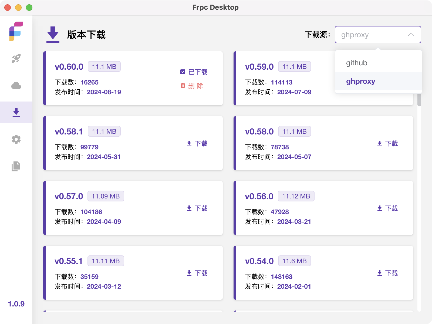The height and width of the screenshot is (324, 432).
Task: Click the version list scrollbar thumb
Action: (x=419, y=100)
